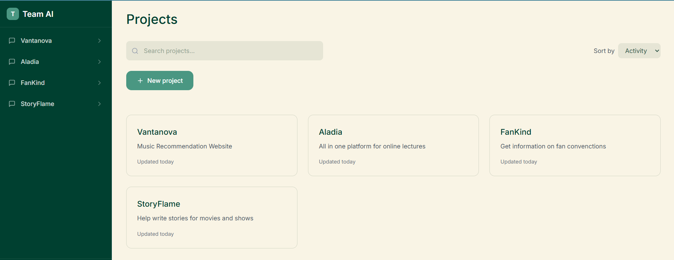This screenshot has height=260, width=674.
Task: Click 'Help write stories for movies and shows'
Action: (195, 218)
